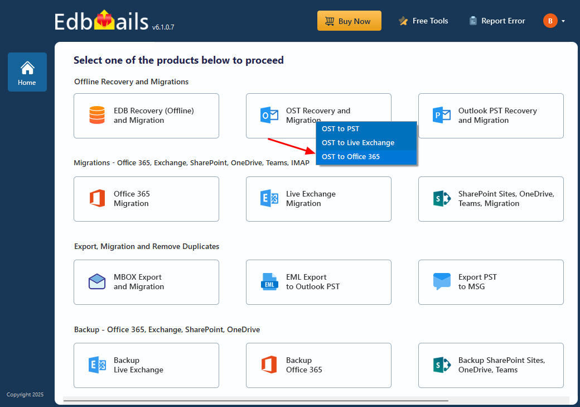
Task: Launch Live Exchange Migration product
Action: coord(318,199)
